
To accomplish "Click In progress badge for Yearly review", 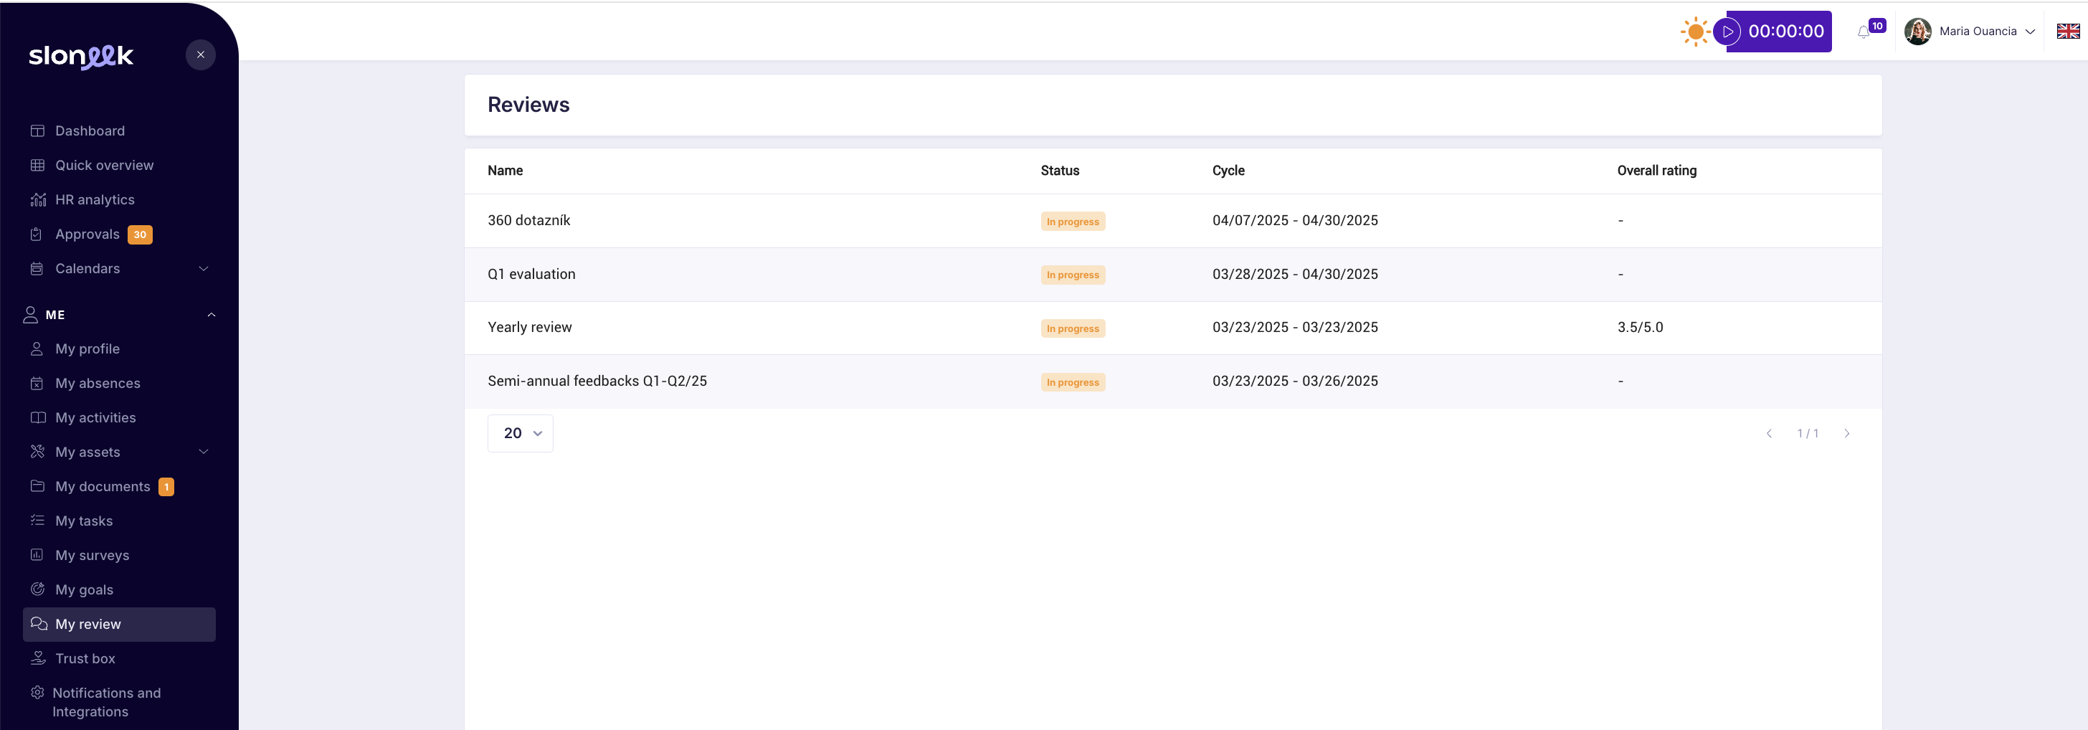I will coord(1073,329).
